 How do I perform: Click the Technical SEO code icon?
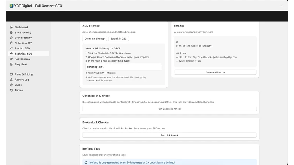point(11,54)
